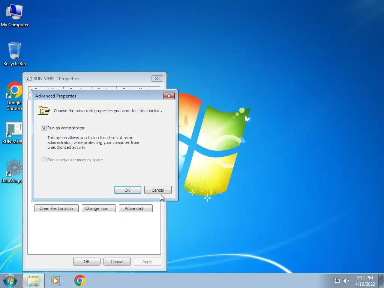Click the advanced properties shortcut icon
This screenshot has width=384, height=288.
pyautogui.click(x=43, y=111)
